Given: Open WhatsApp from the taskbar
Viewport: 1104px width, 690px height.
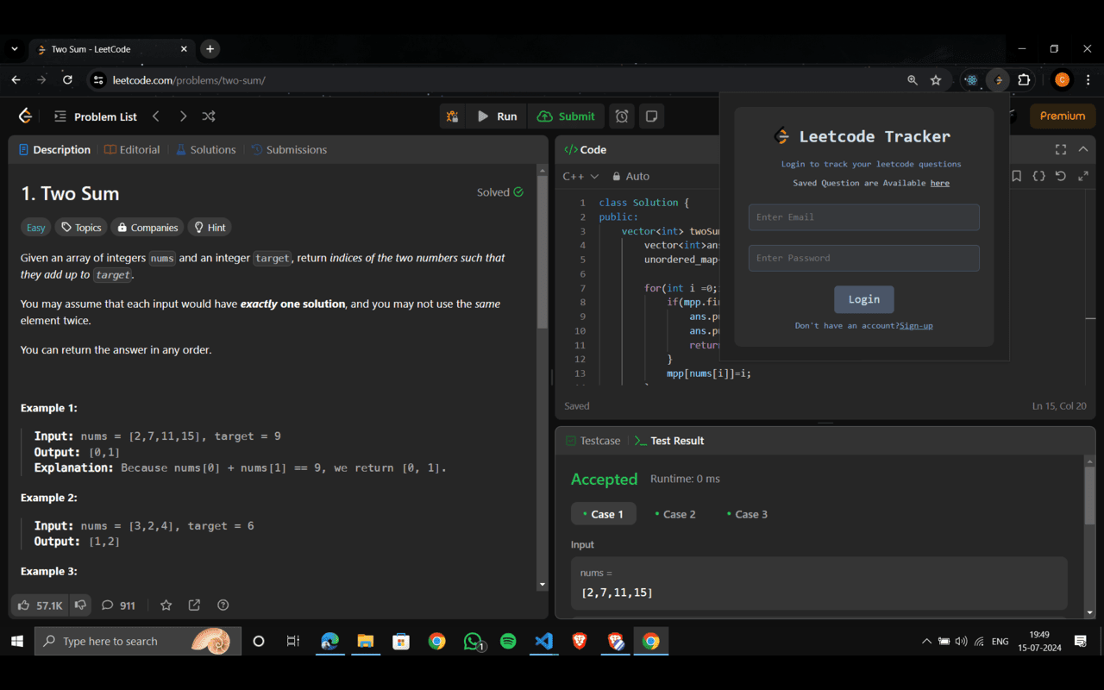Looking at the screenshot, I should click(473, 641).
